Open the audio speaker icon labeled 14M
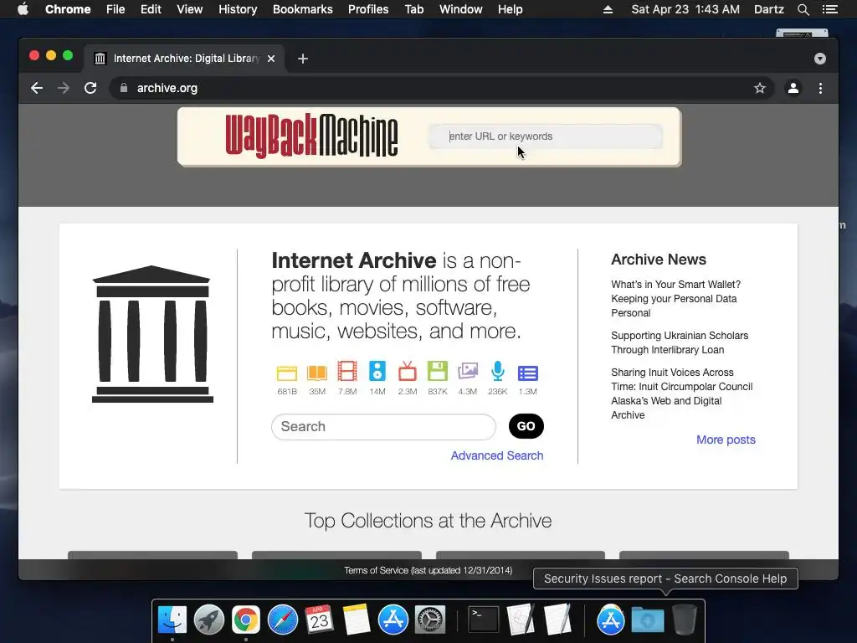This screenshot has height=643, width=857. click(x=377, y=371)
